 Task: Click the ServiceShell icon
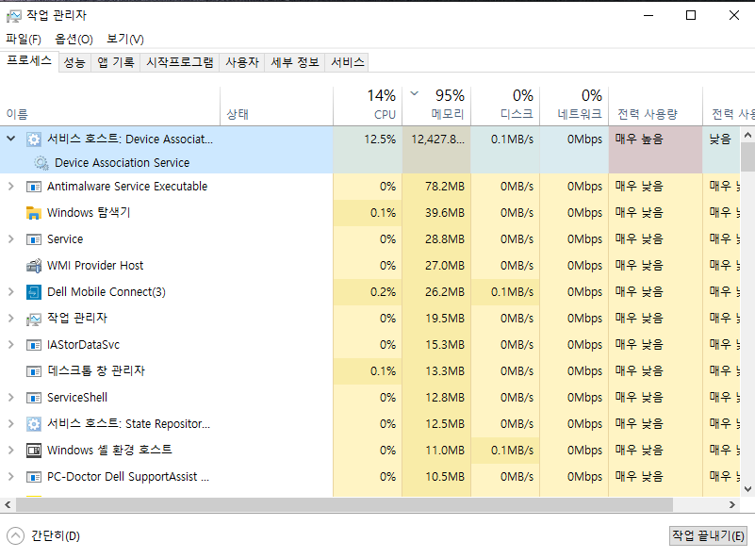click(34, 398)
